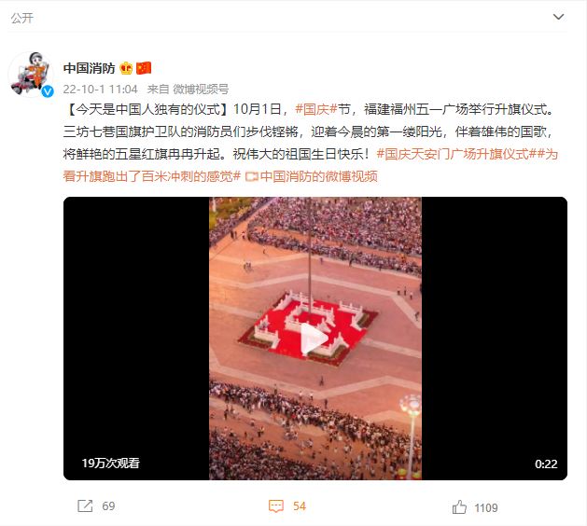
Task: Click the 1109 likes count
Action: click(486, 507)
